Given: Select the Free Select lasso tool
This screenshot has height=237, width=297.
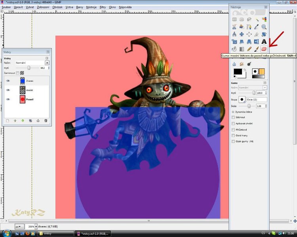Looking at the screenshot, I should click(249, 19).
